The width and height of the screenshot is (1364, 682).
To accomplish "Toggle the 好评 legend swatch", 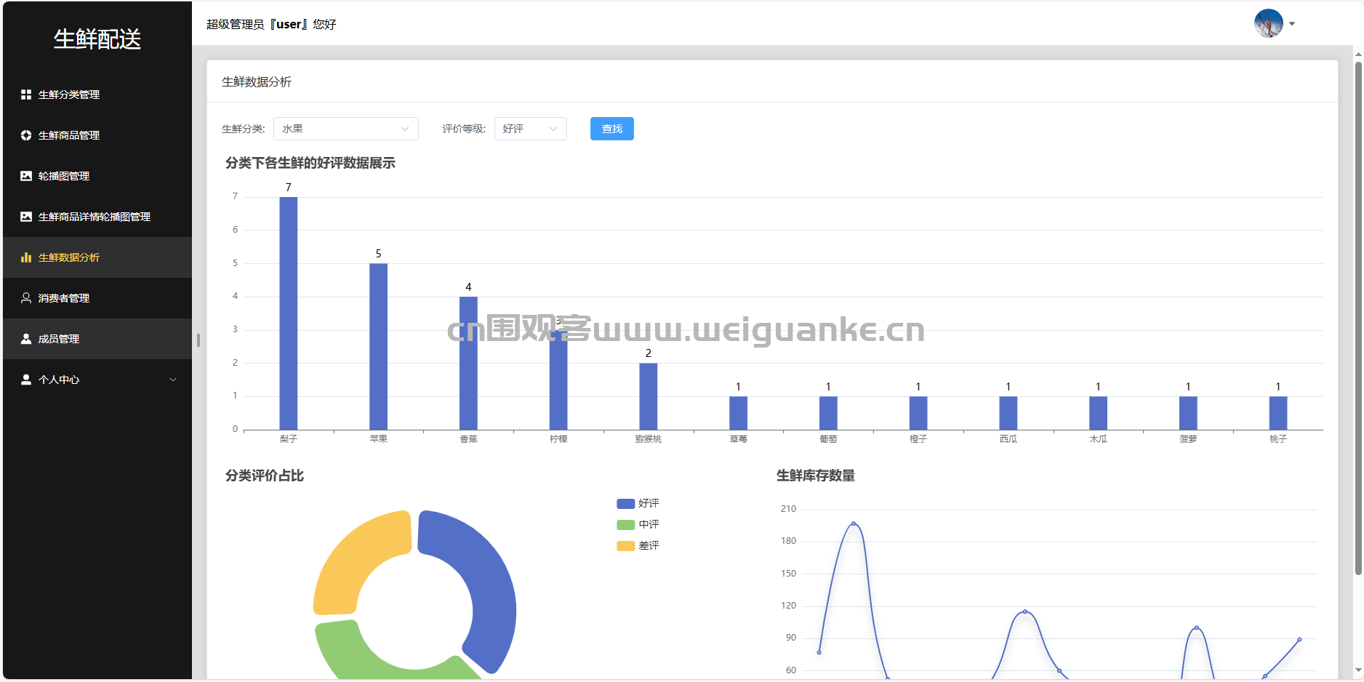I will click(x=626, y=504).
